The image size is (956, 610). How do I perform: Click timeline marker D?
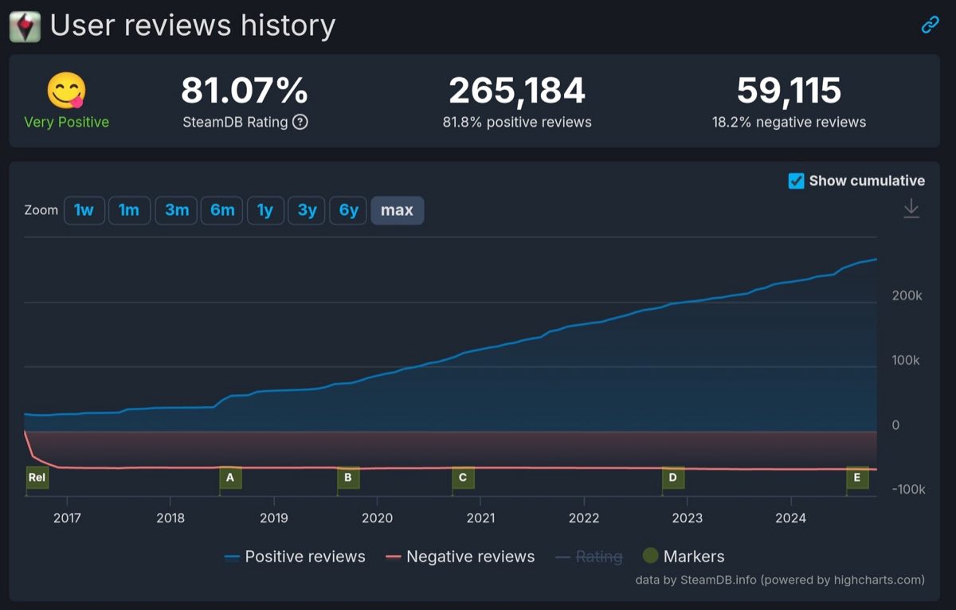pyautogui.click(x=673, y=478)
